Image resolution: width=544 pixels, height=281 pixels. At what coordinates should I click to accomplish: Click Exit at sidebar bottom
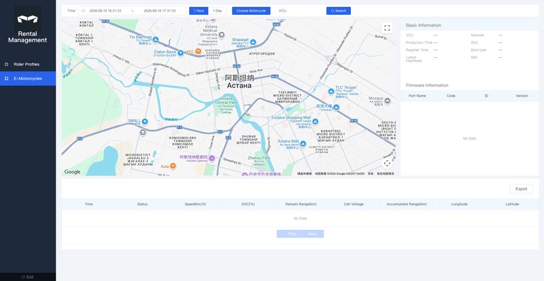pyautogui.click(x=28, y=277)
